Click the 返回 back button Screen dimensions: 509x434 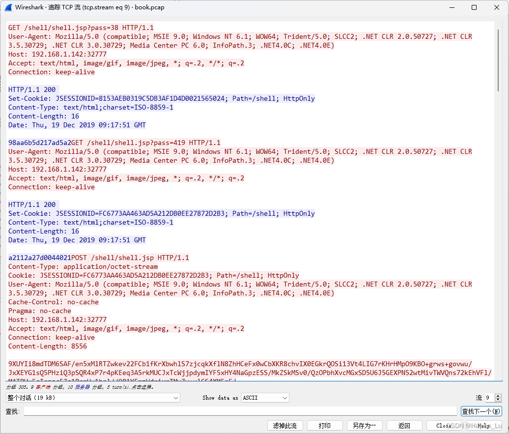click(x=404, y=425)
